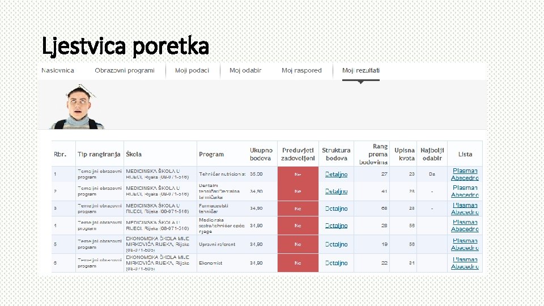Switch to Obrazovni programi tab

[x=125, y=70]
